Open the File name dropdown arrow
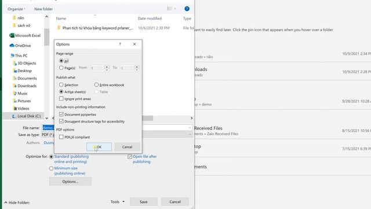371x209 pixels. 190,128
